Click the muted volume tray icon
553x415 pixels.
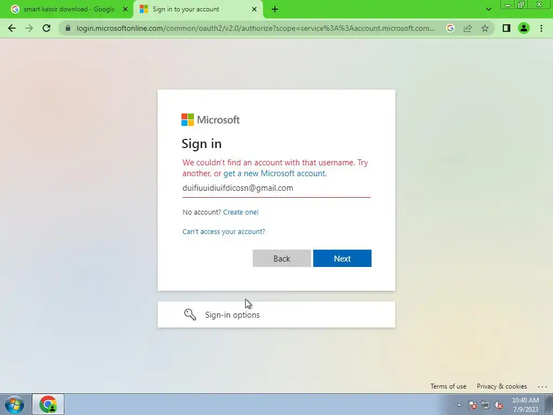498,405
